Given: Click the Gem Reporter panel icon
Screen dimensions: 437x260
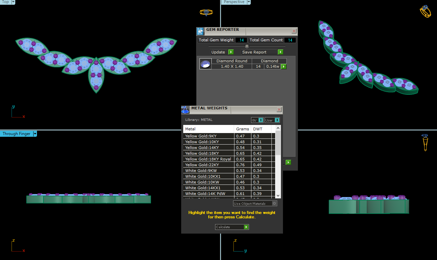Looking at the screenshot, I should click(200, 31).
